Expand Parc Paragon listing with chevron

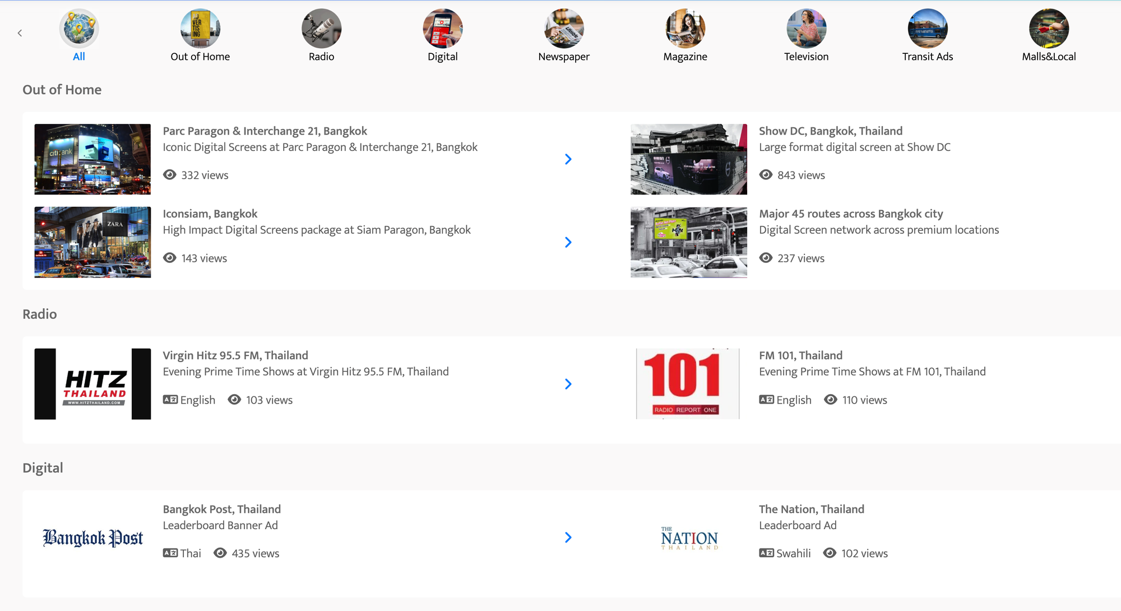pos(568,159)
